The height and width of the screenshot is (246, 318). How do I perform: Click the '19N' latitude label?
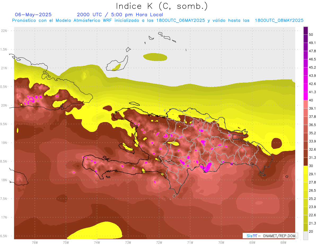coord(4,143)
